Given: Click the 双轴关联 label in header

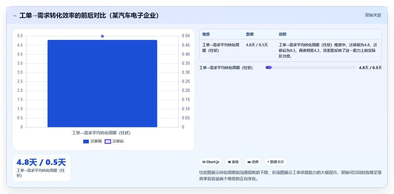Looking at the screenshot, I should click(373, 15).
